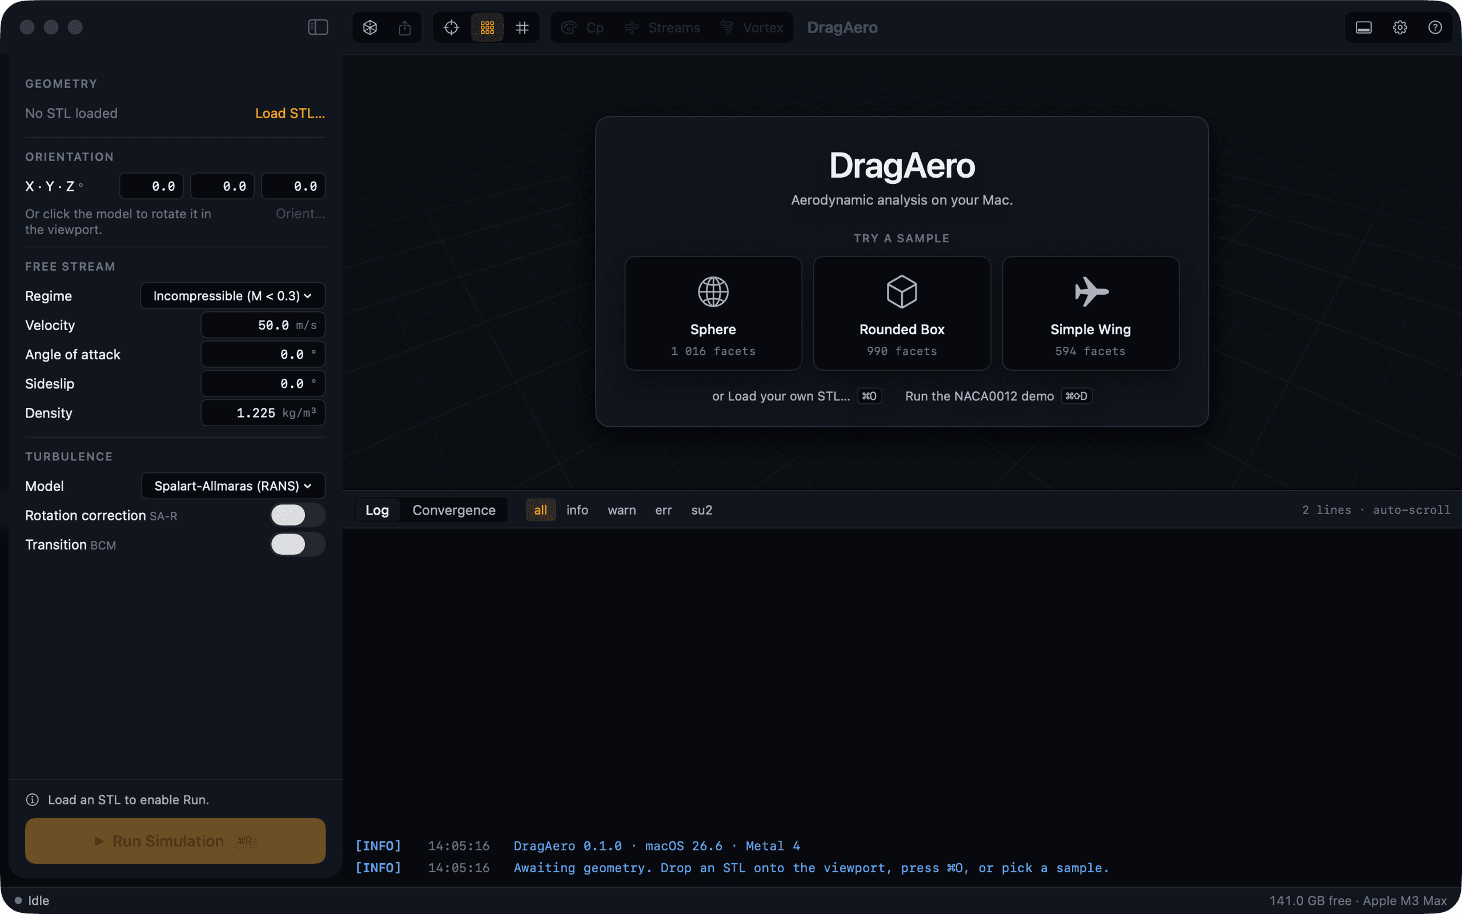Image resolution: width=1462 pixels, height=914 pixels.
Task: Click the Angle of attack field
Action: click(x=263, y=354)
